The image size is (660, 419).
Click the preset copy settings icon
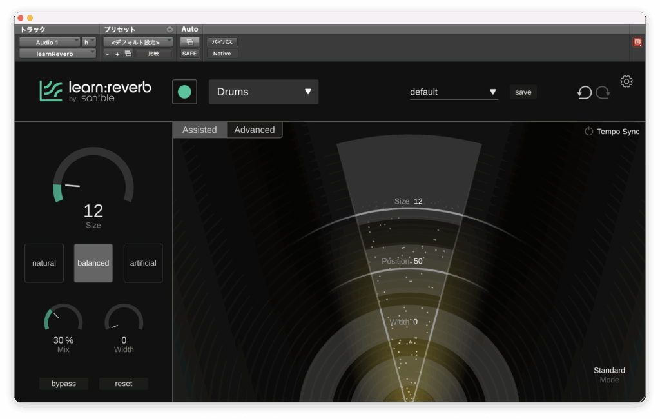(x=128, y=54)
